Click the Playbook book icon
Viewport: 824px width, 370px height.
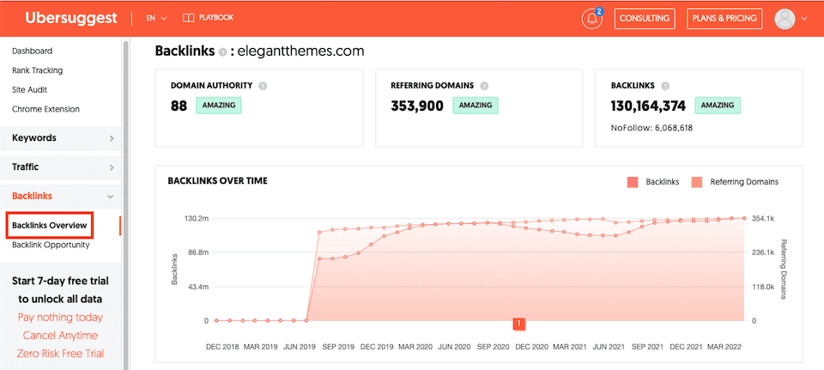click(179, 18)
